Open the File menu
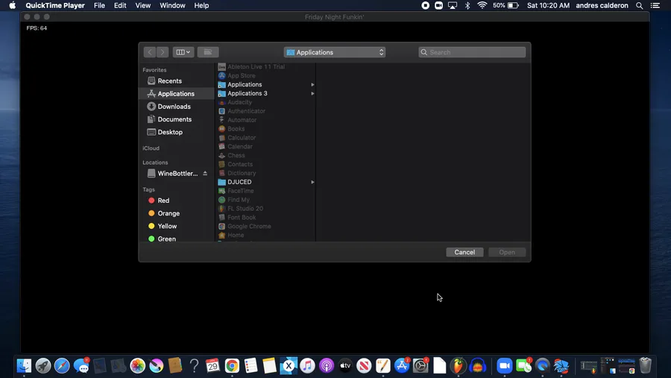 pyautogui.click(x=99, y=5)
